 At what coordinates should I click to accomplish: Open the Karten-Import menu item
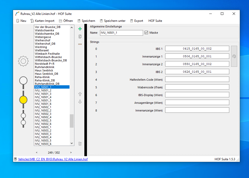point(42,21)
